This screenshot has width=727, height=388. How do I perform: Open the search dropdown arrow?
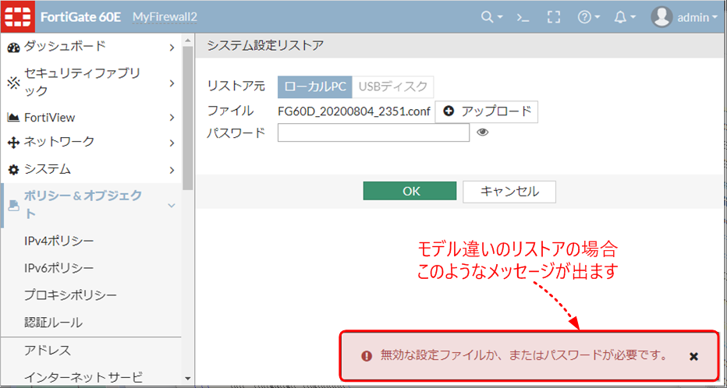point(500,18)
